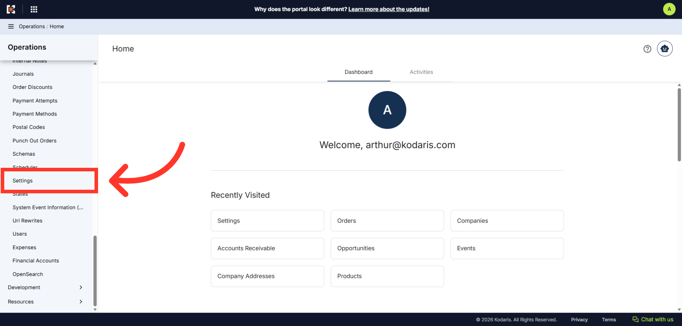Click the sidebar scroll-up arrow
682x326 pixels.
pyautogui.click(x=95, y=64)
